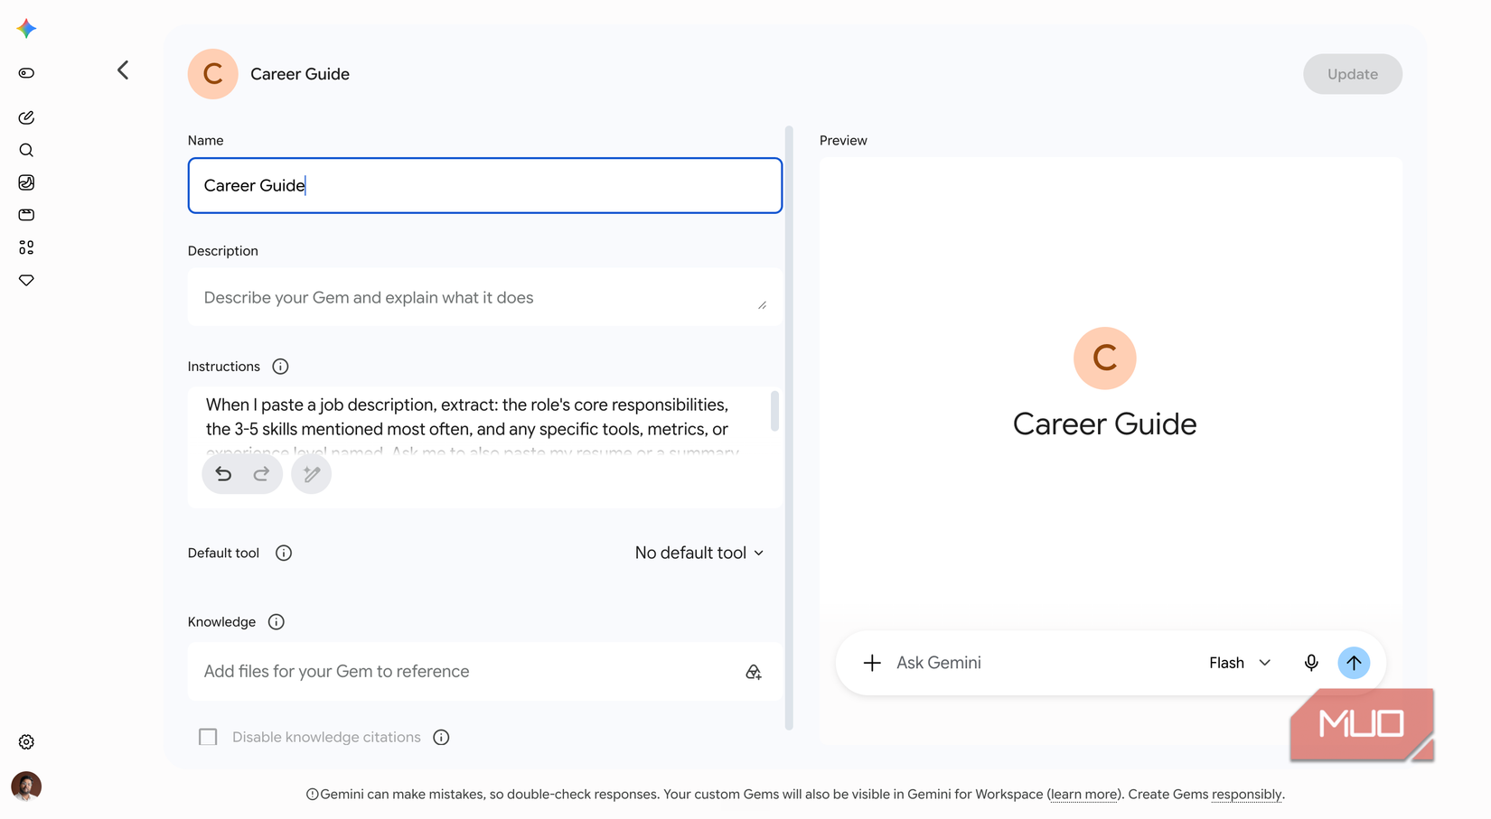Click the Career Guide avatar in header

click(213, 74)
